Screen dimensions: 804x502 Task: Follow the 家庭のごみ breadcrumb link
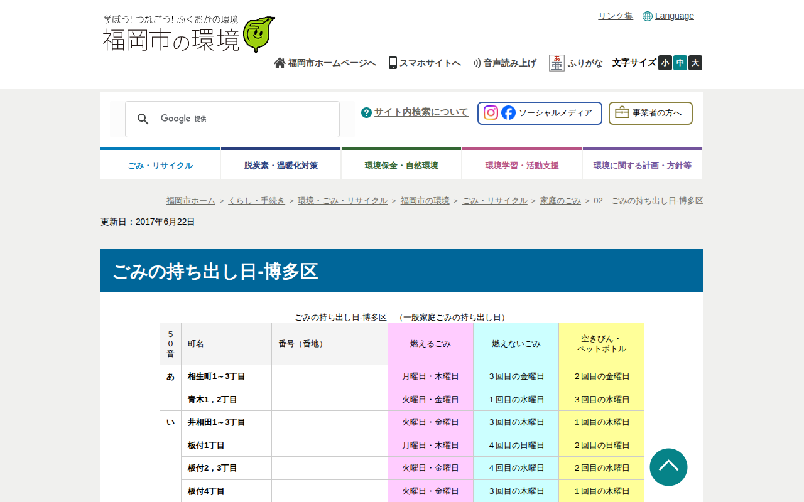pyautogui.click(x=560, y=201)
